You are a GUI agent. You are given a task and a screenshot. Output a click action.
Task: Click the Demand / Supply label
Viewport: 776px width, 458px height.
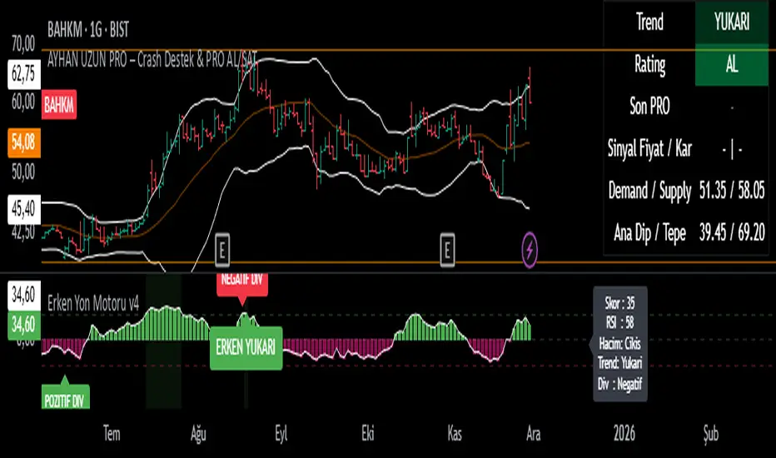point(649,192)
